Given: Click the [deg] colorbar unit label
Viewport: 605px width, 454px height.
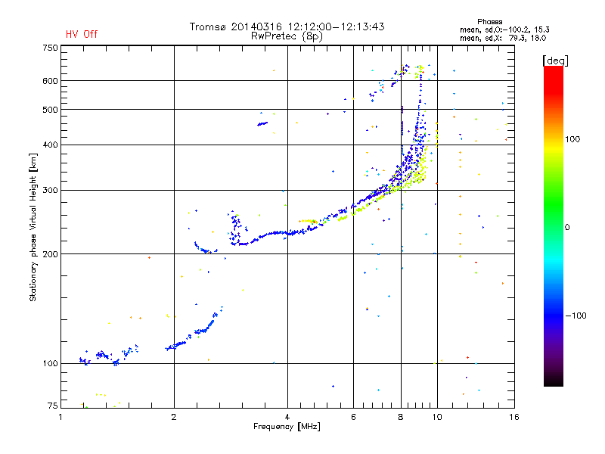Looking at the screenshot, I should (x=556, y=60).
